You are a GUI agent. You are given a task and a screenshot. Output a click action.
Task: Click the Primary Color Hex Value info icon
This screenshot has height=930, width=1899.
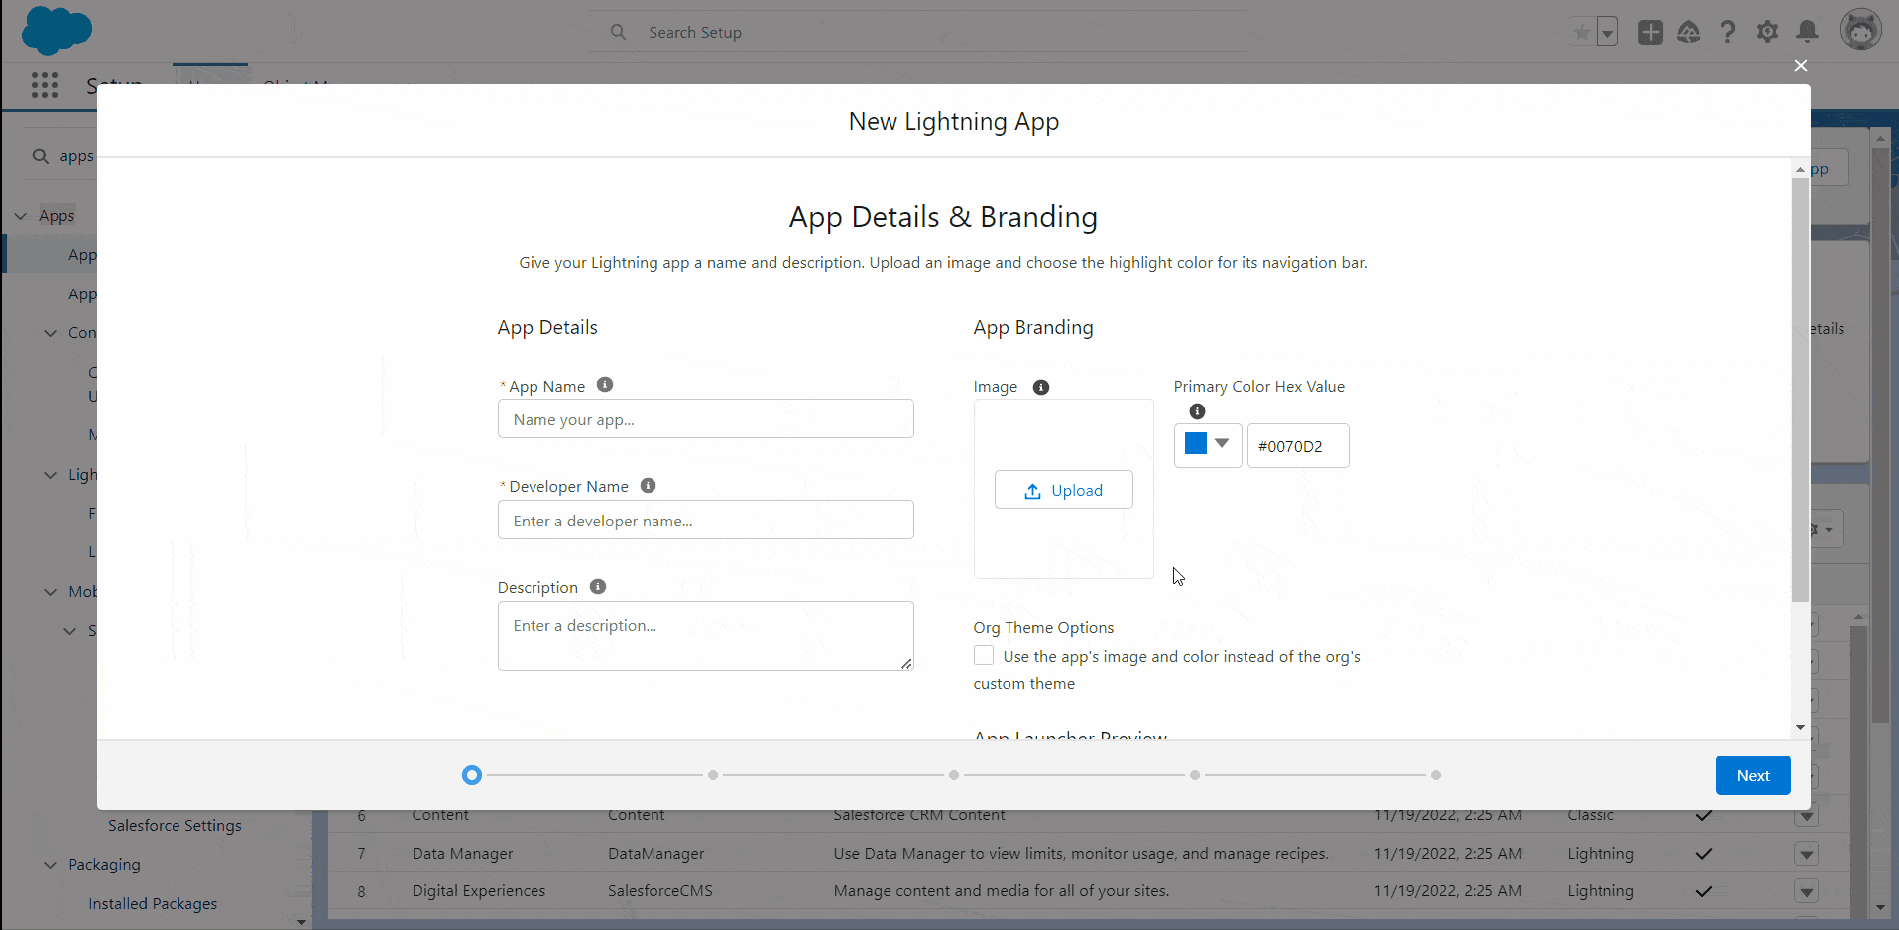coord(1197,411)
